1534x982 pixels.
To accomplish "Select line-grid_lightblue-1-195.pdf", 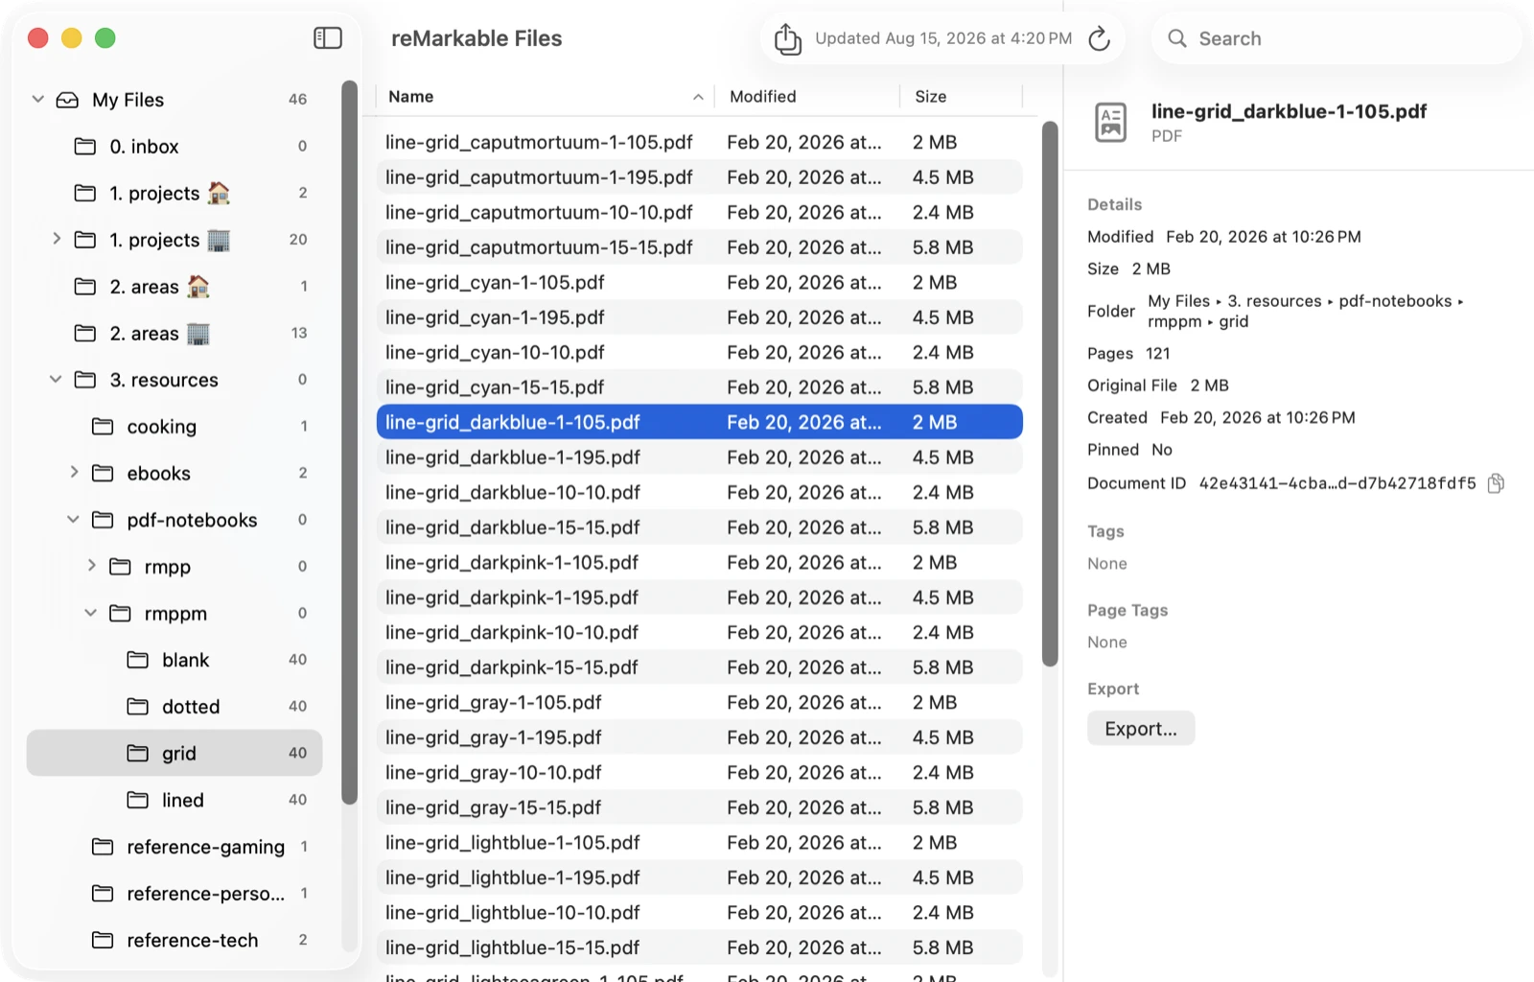I will 700,877.
